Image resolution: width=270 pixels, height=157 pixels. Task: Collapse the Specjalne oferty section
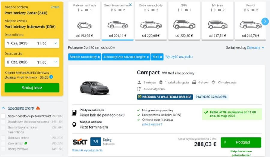(3, 108)
